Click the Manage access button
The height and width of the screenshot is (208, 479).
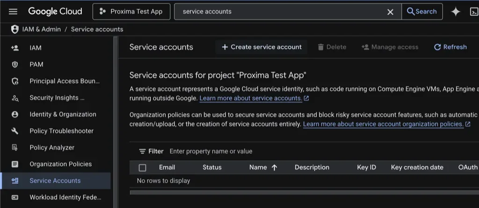click(390, 47)
